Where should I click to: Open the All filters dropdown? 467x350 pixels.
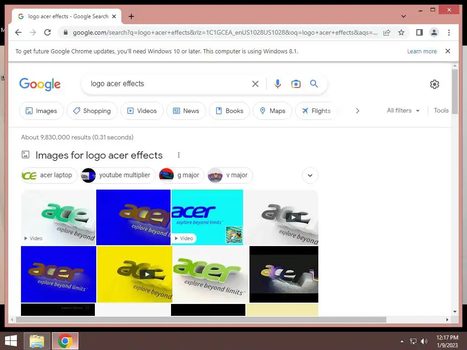(403, 110)
